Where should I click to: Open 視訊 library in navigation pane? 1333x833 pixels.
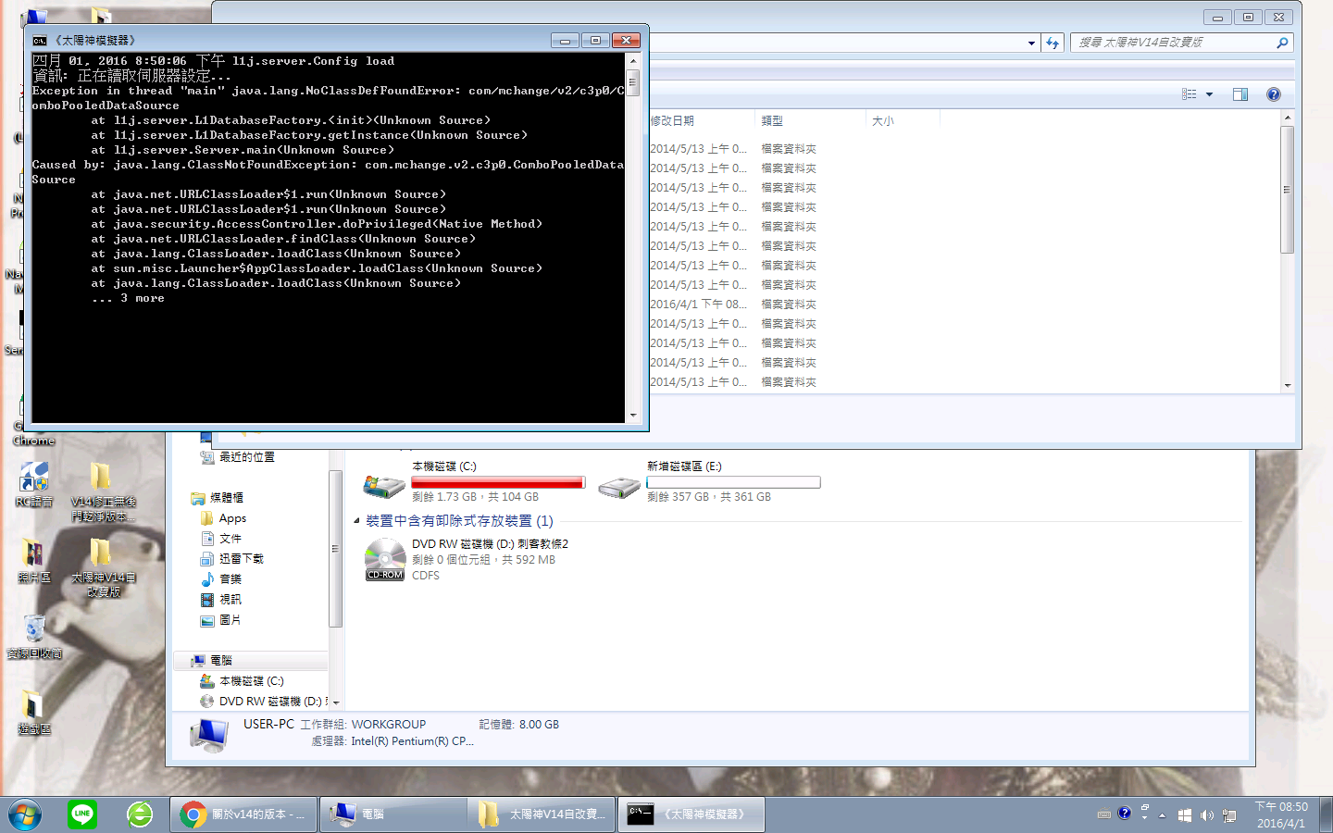230,600
